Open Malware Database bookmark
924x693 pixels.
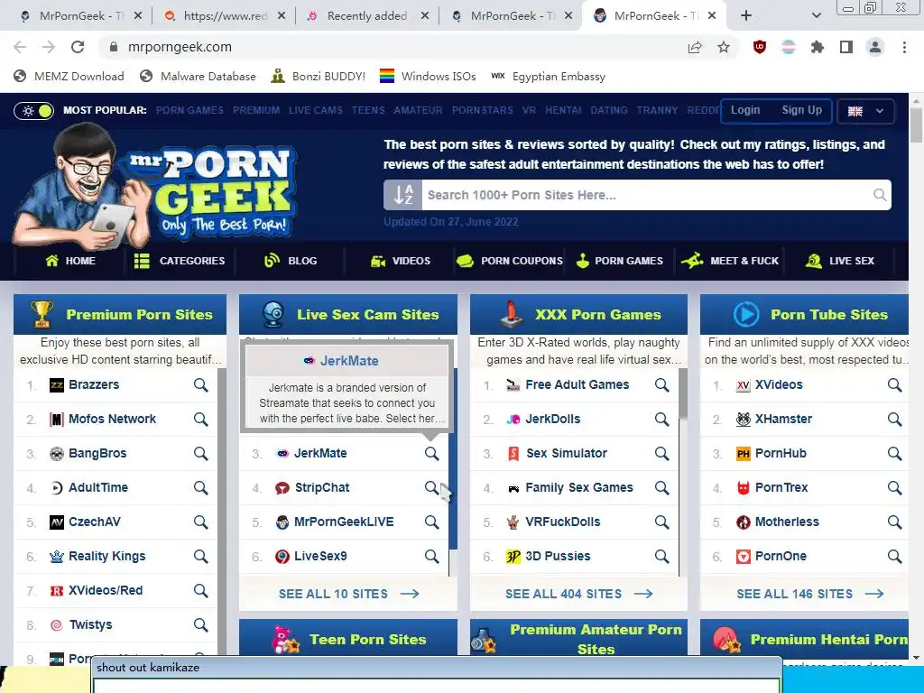(198, 77)
